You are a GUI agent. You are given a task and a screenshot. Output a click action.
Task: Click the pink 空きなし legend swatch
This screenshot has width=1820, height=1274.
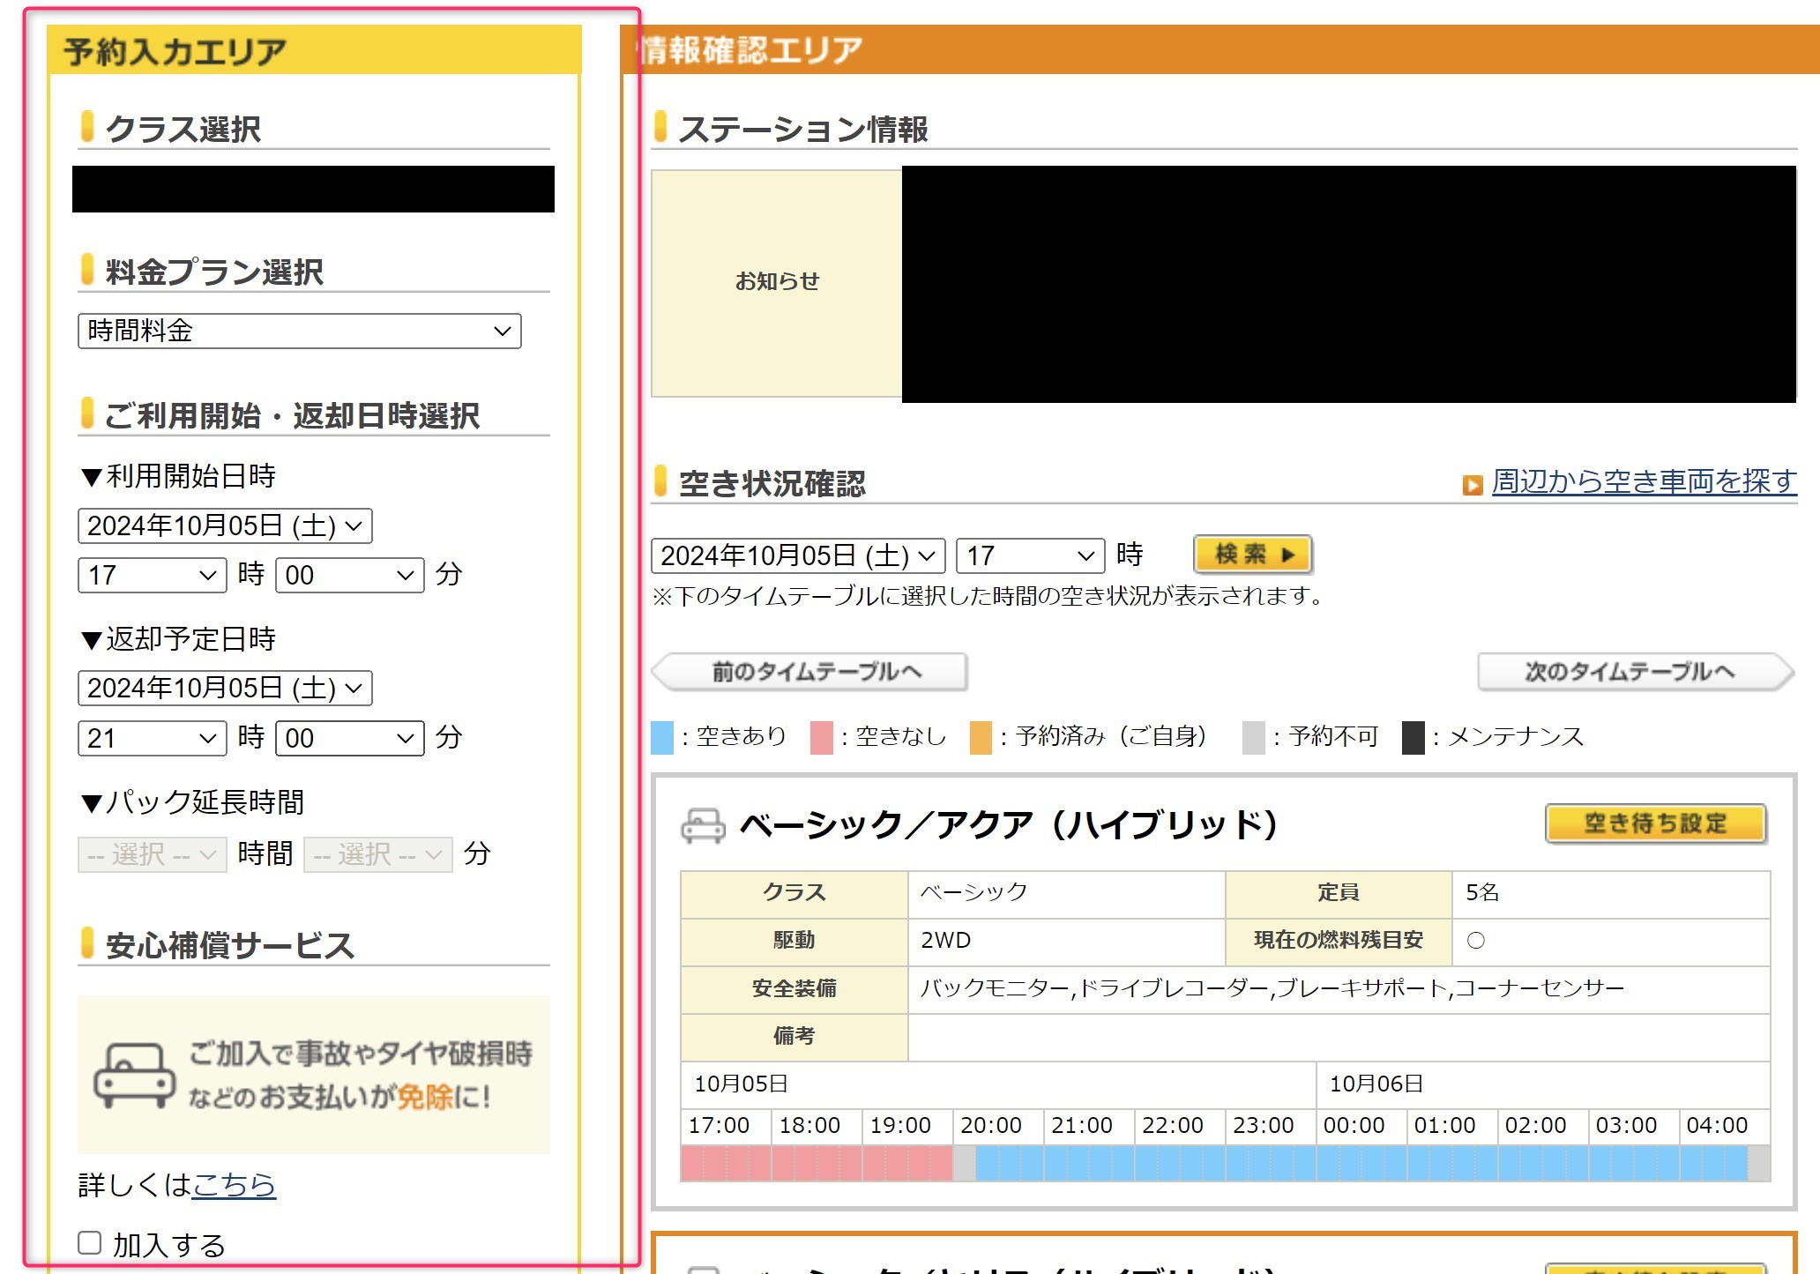[821, 737]
